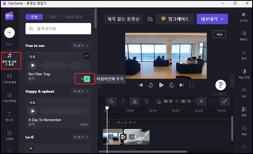This screenshot has height=154, width=253.
Task: Click the add text track placeholder
Action: (167, 123)
